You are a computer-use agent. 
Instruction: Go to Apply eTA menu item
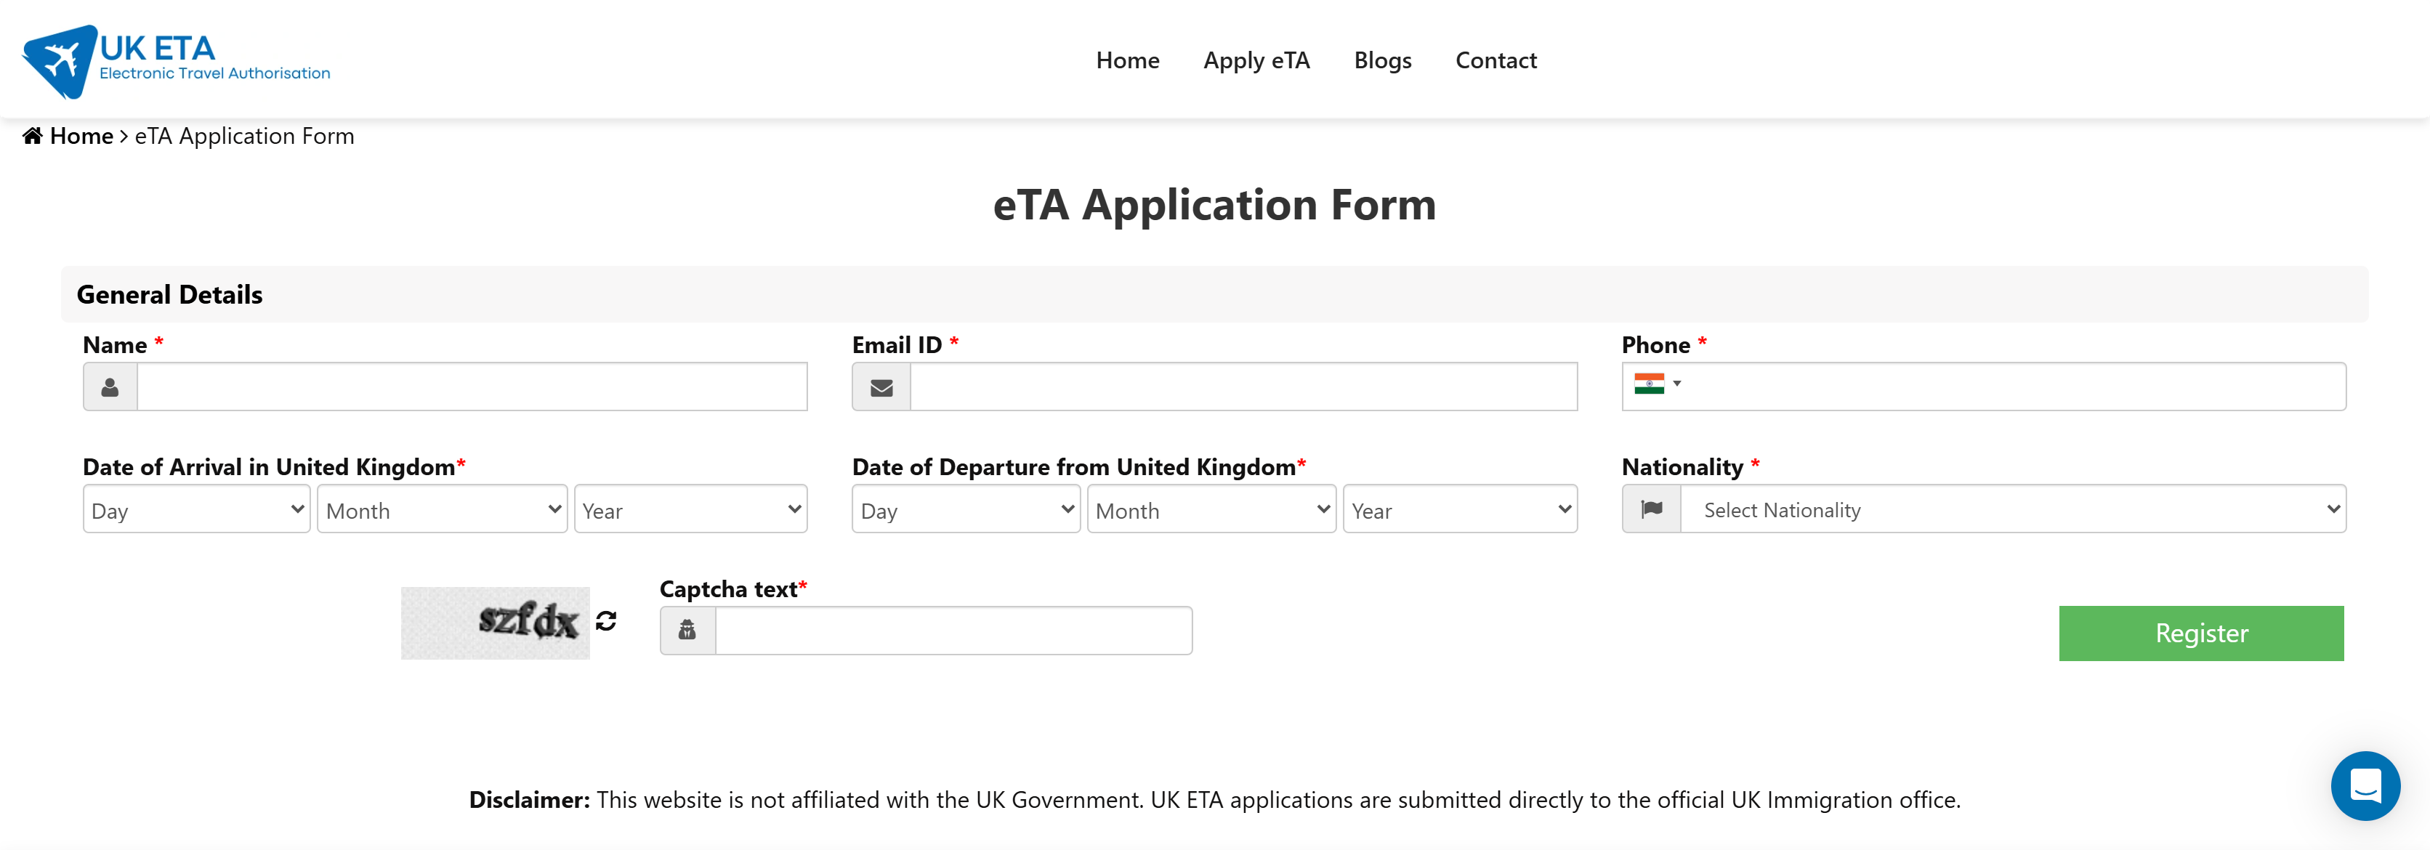1256,60
